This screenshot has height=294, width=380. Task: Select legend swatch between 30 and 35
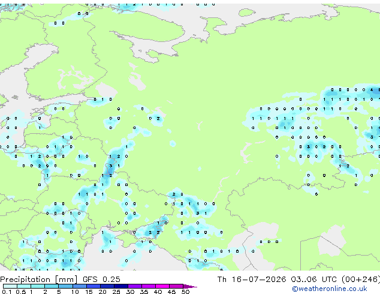(134, 286)
